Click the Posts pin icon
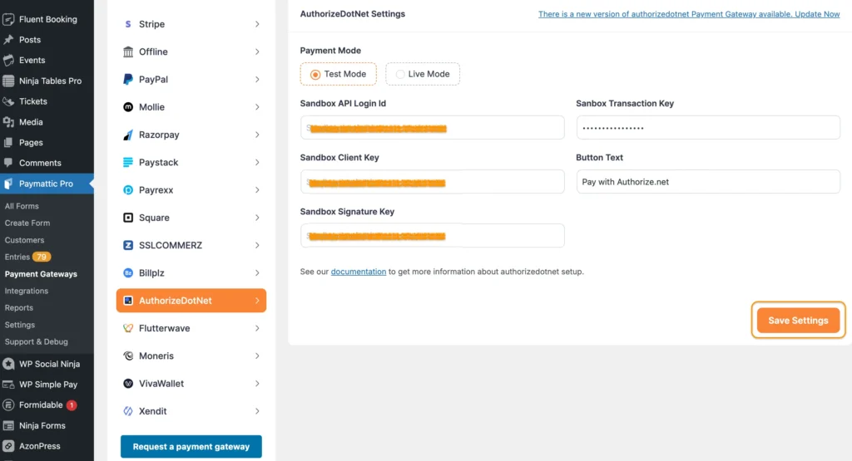 [x=8, y=40]
